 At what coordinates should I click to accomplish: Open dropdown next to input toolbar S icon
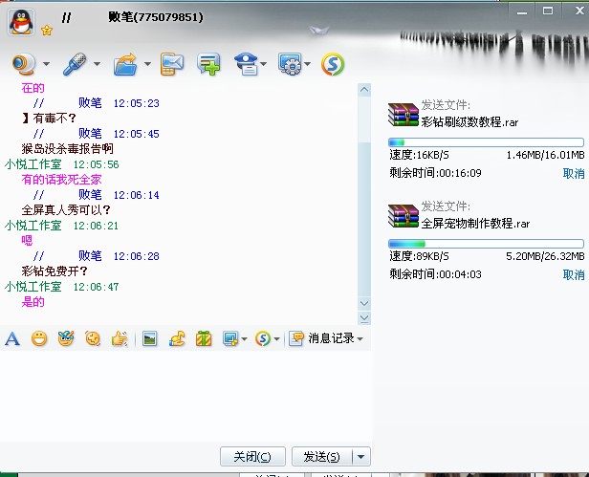pyautogui.click(x=277, y=339)
